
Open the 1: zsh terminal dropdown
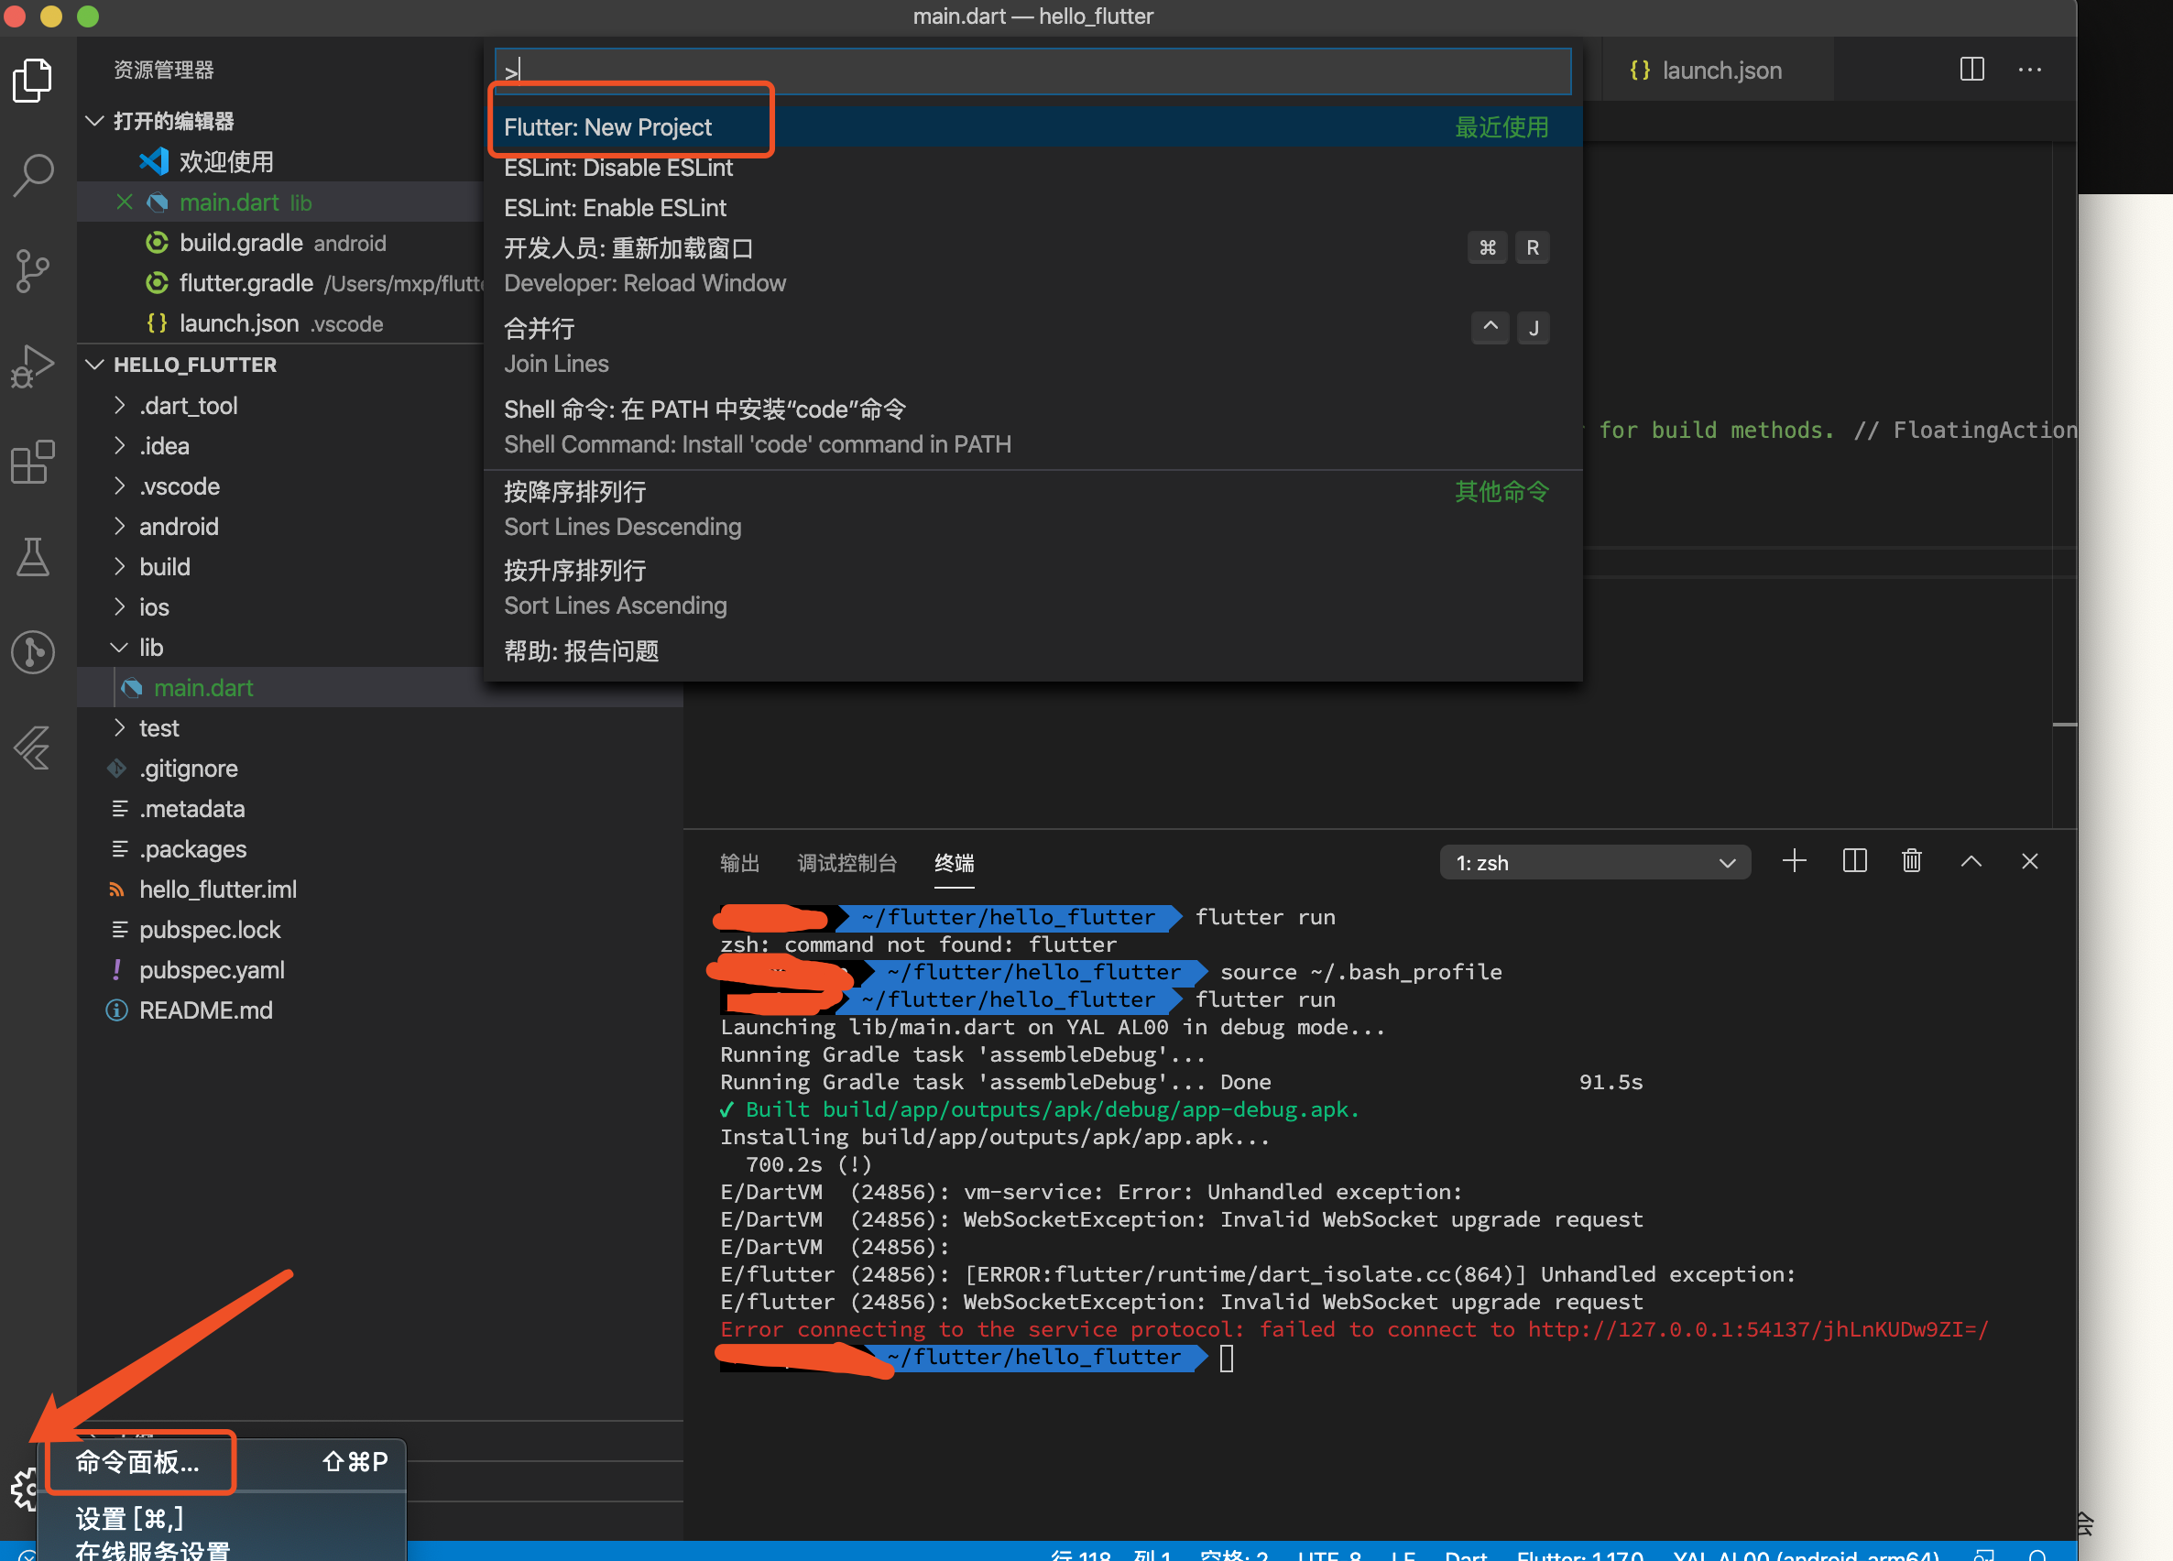[x=1594, y=862]
